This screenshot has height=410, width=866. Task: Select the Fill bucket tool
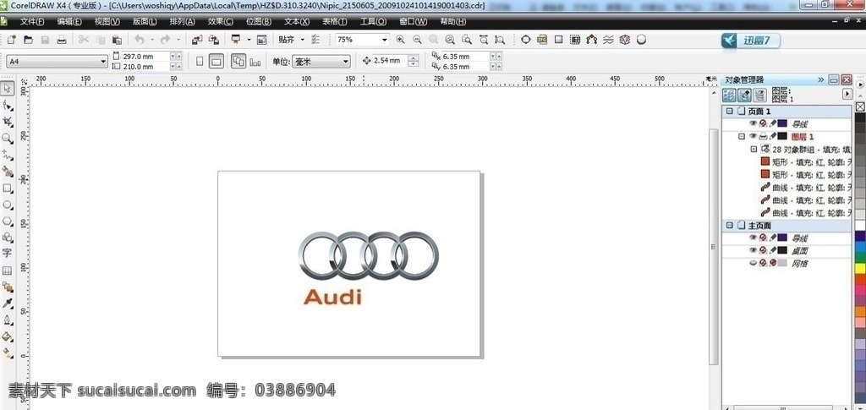[x=7, y=336]
